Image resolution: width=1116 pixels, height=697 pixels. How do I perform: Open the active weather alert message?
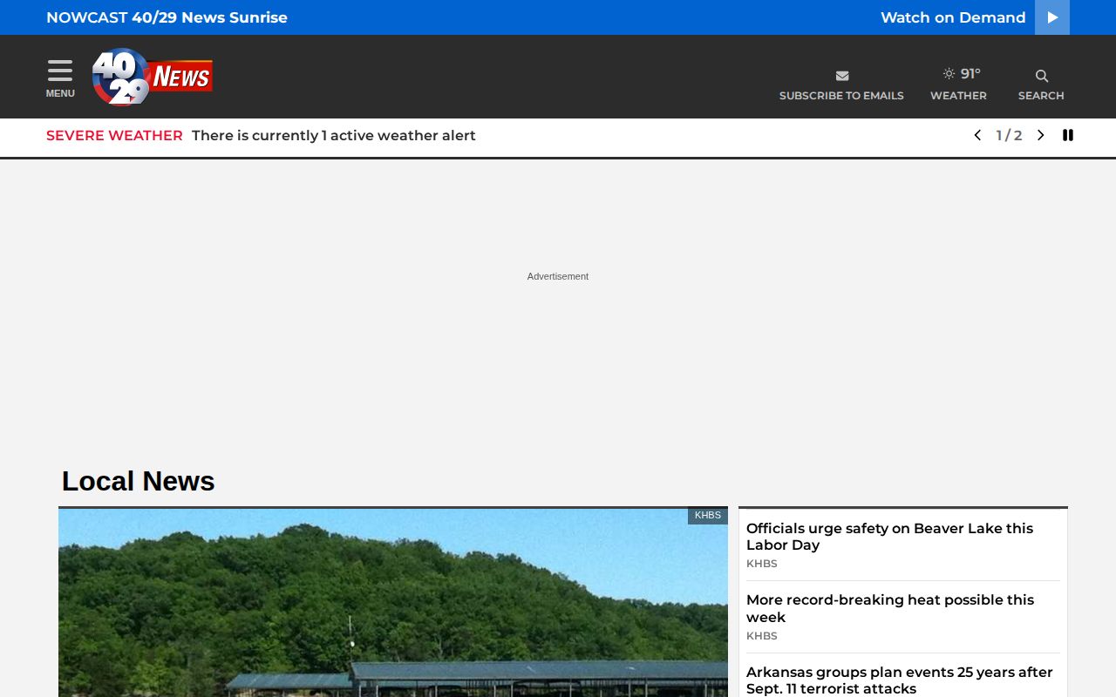pos(334,135)
